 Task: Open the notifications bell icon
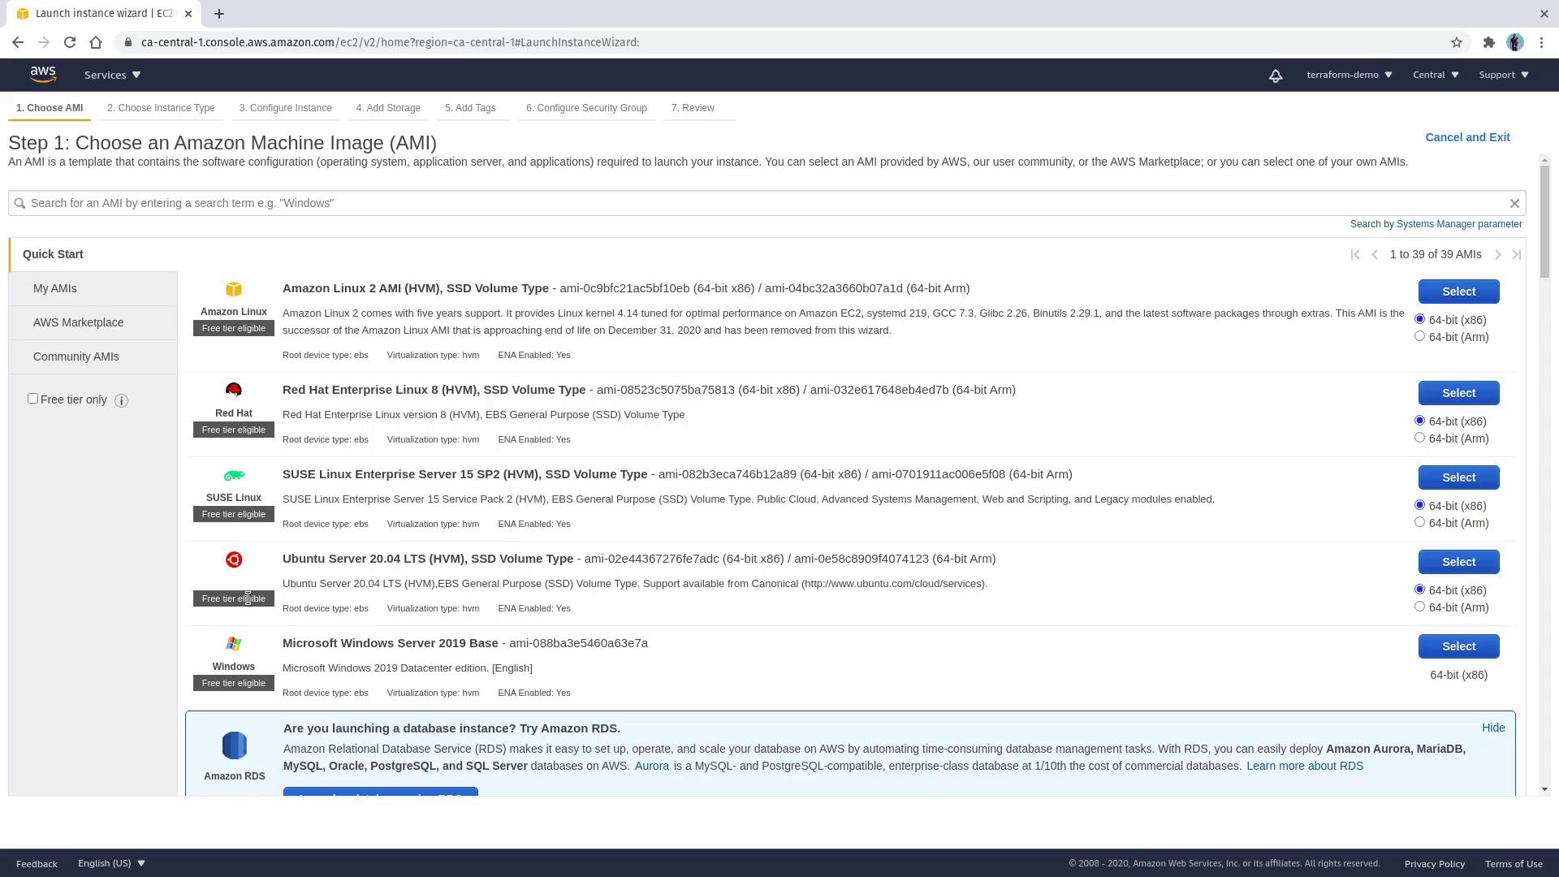coord(1276,75)
